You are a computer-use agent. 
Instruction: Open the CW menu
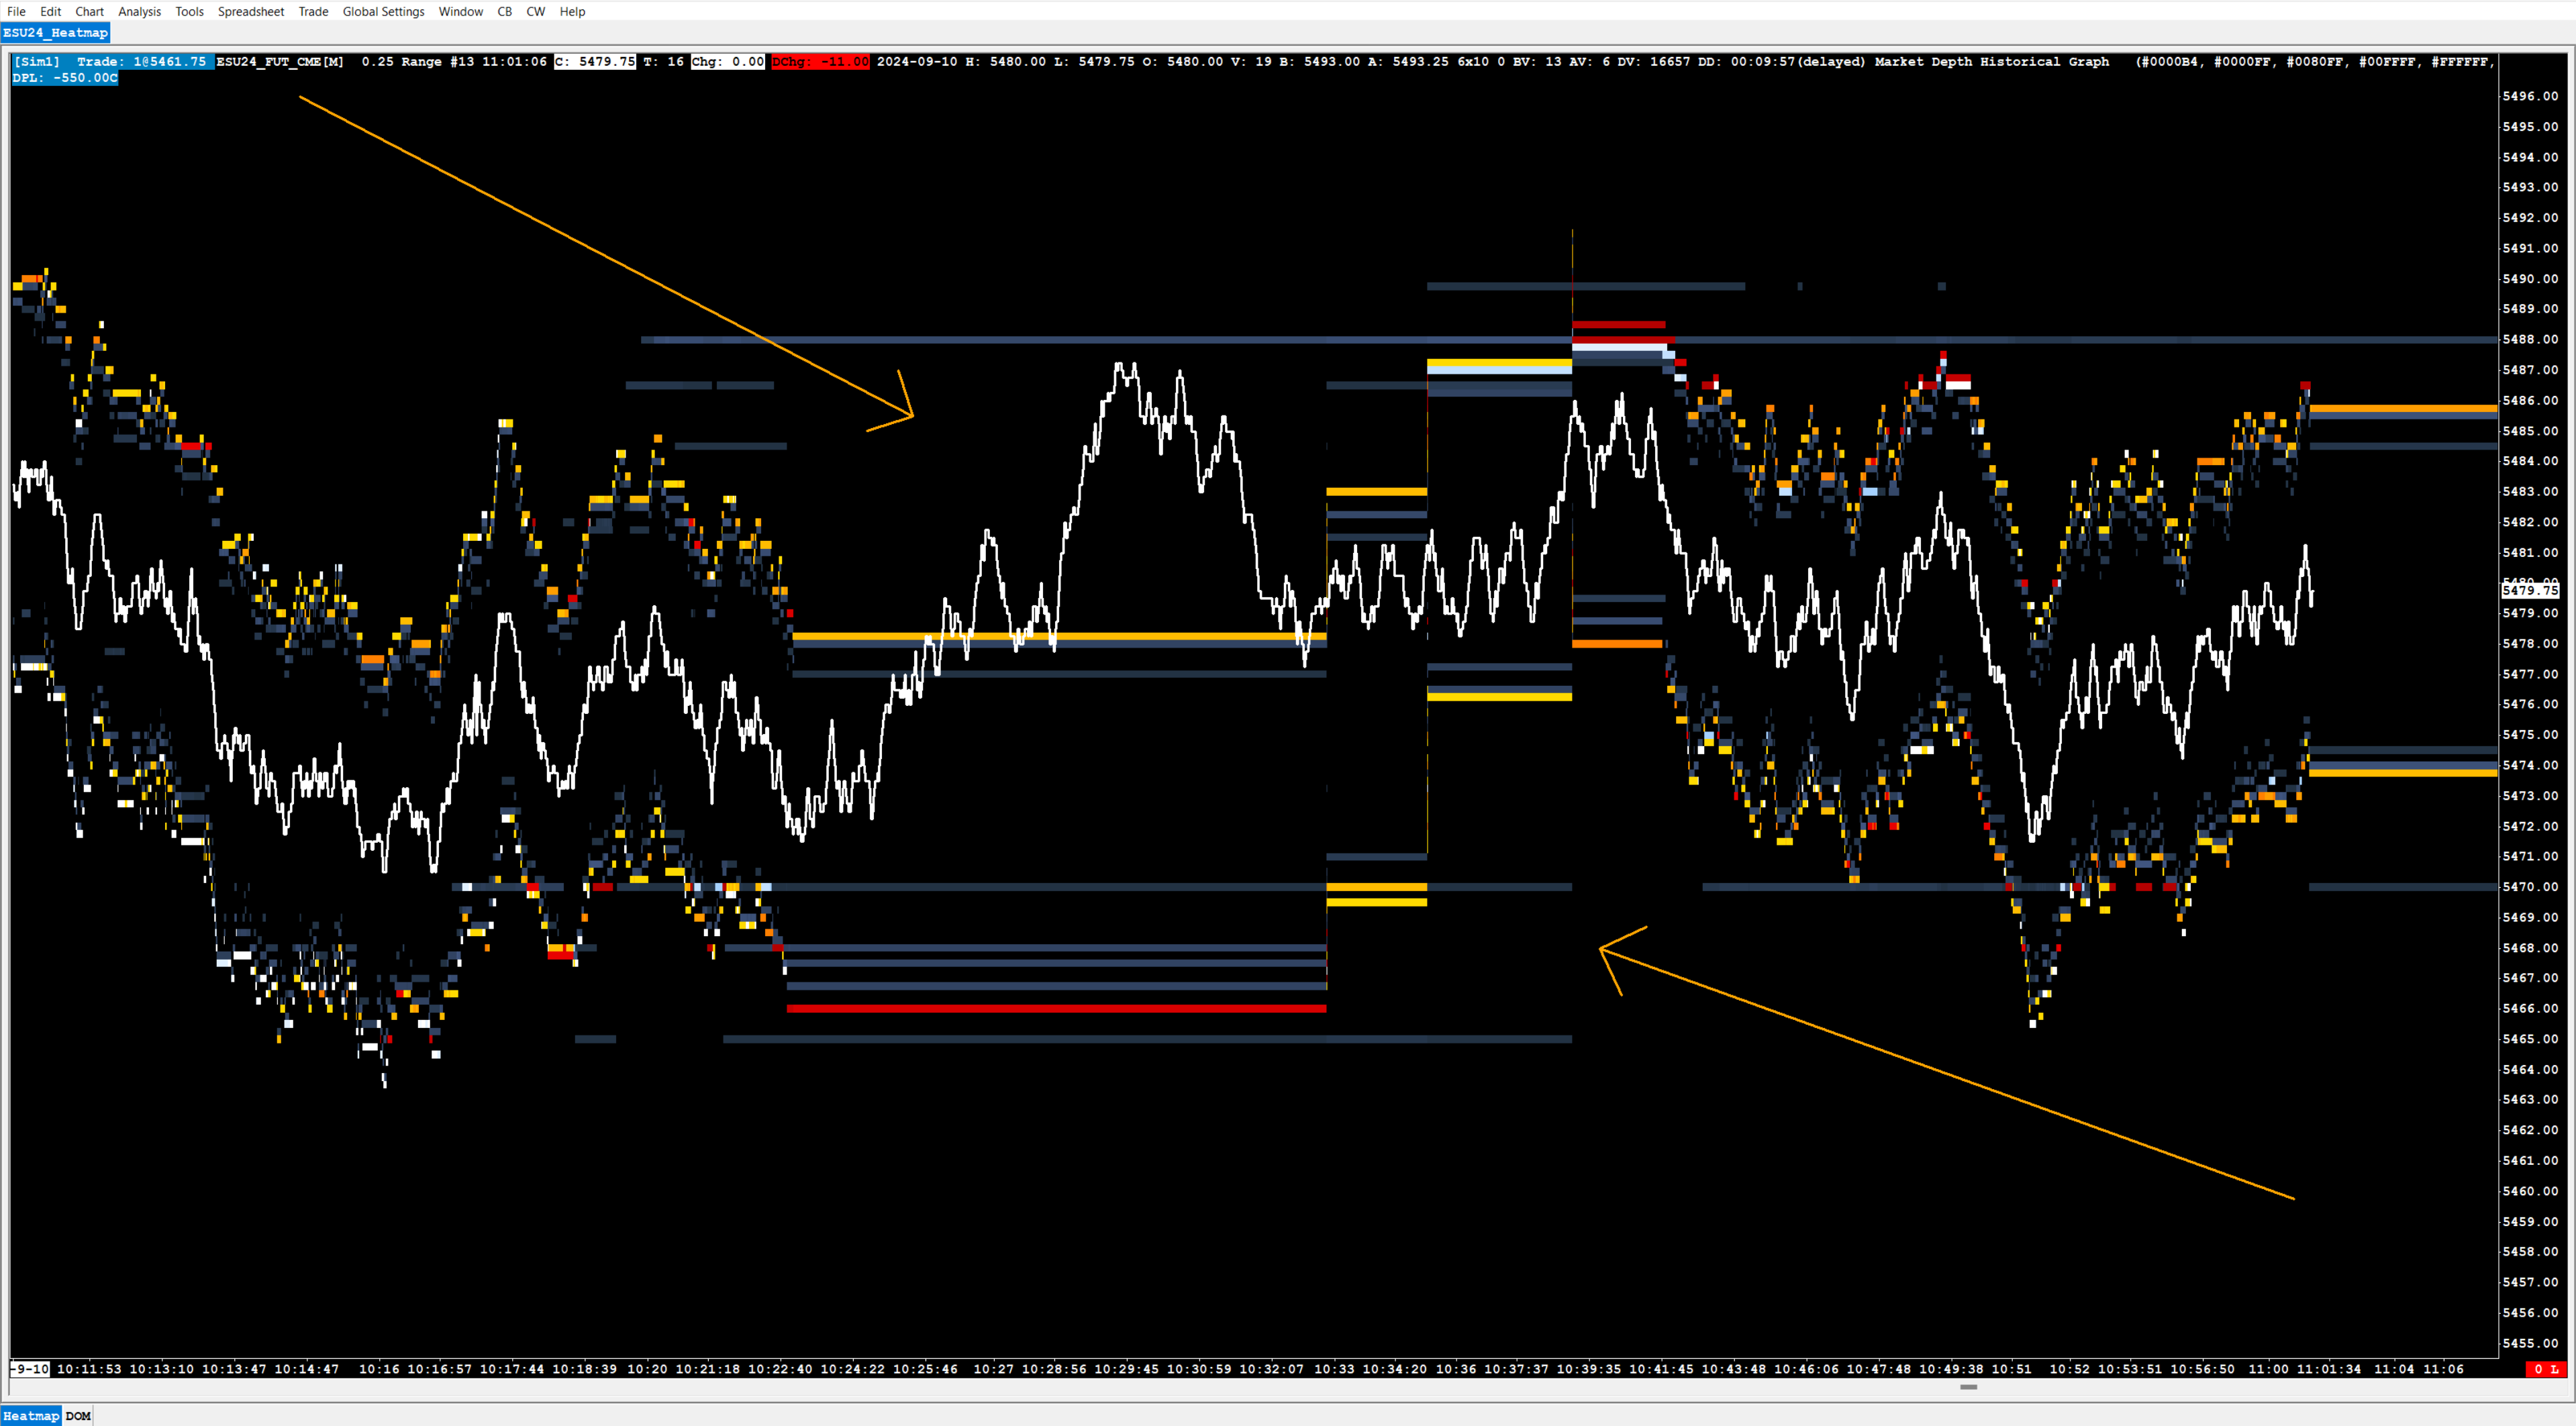coord(535,11)
